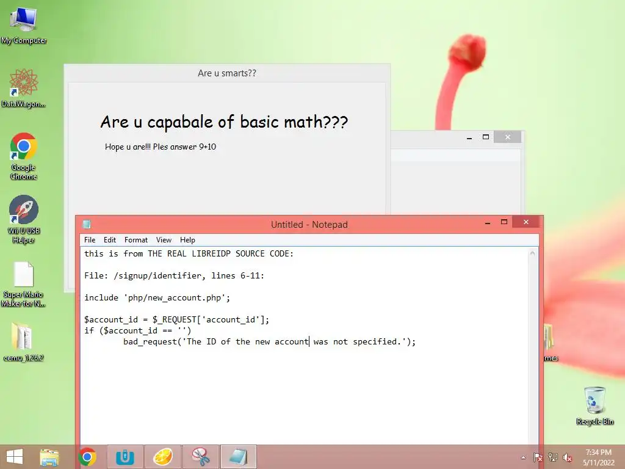Select the cemu_1.26.2 folder icon
This screenshot has width=625, height=469.
point(24,342)
